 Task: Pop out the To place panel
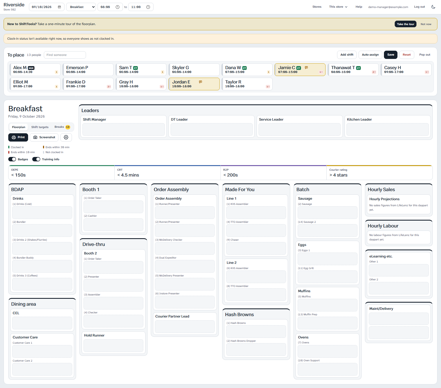click(x=425, y=55)
